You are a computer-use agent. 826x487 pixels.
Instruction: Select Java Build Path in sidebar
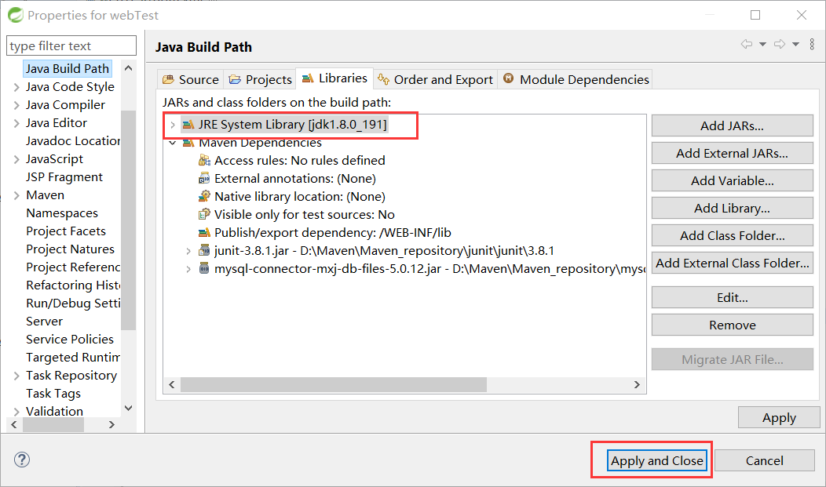pyautogui.click(x=68, y=69)
